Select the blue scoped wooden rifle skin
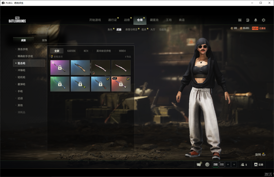The width and height of the screenshot is (274, 177). pos(80,68)
